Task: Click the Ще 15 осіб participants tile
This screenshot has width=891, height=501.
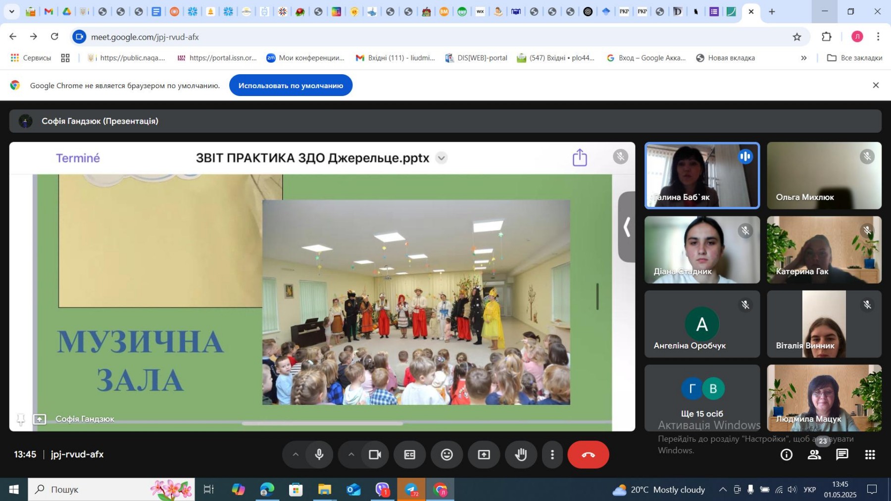Action: pyautogui.click(x=702, y=398)
